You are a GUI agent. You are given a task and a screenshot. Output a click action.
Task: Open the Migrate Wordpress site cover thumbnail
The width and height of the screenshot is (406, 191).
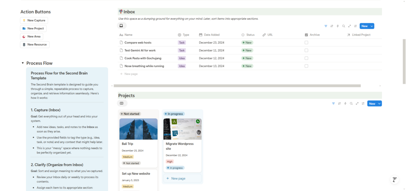point(183,129)
